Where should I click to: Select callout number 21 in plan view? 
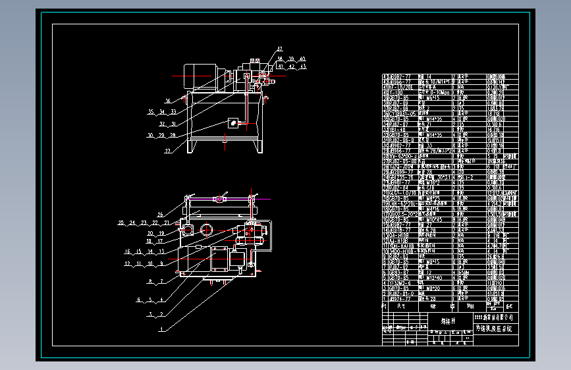pyautogui.click(x=167, y=223)
